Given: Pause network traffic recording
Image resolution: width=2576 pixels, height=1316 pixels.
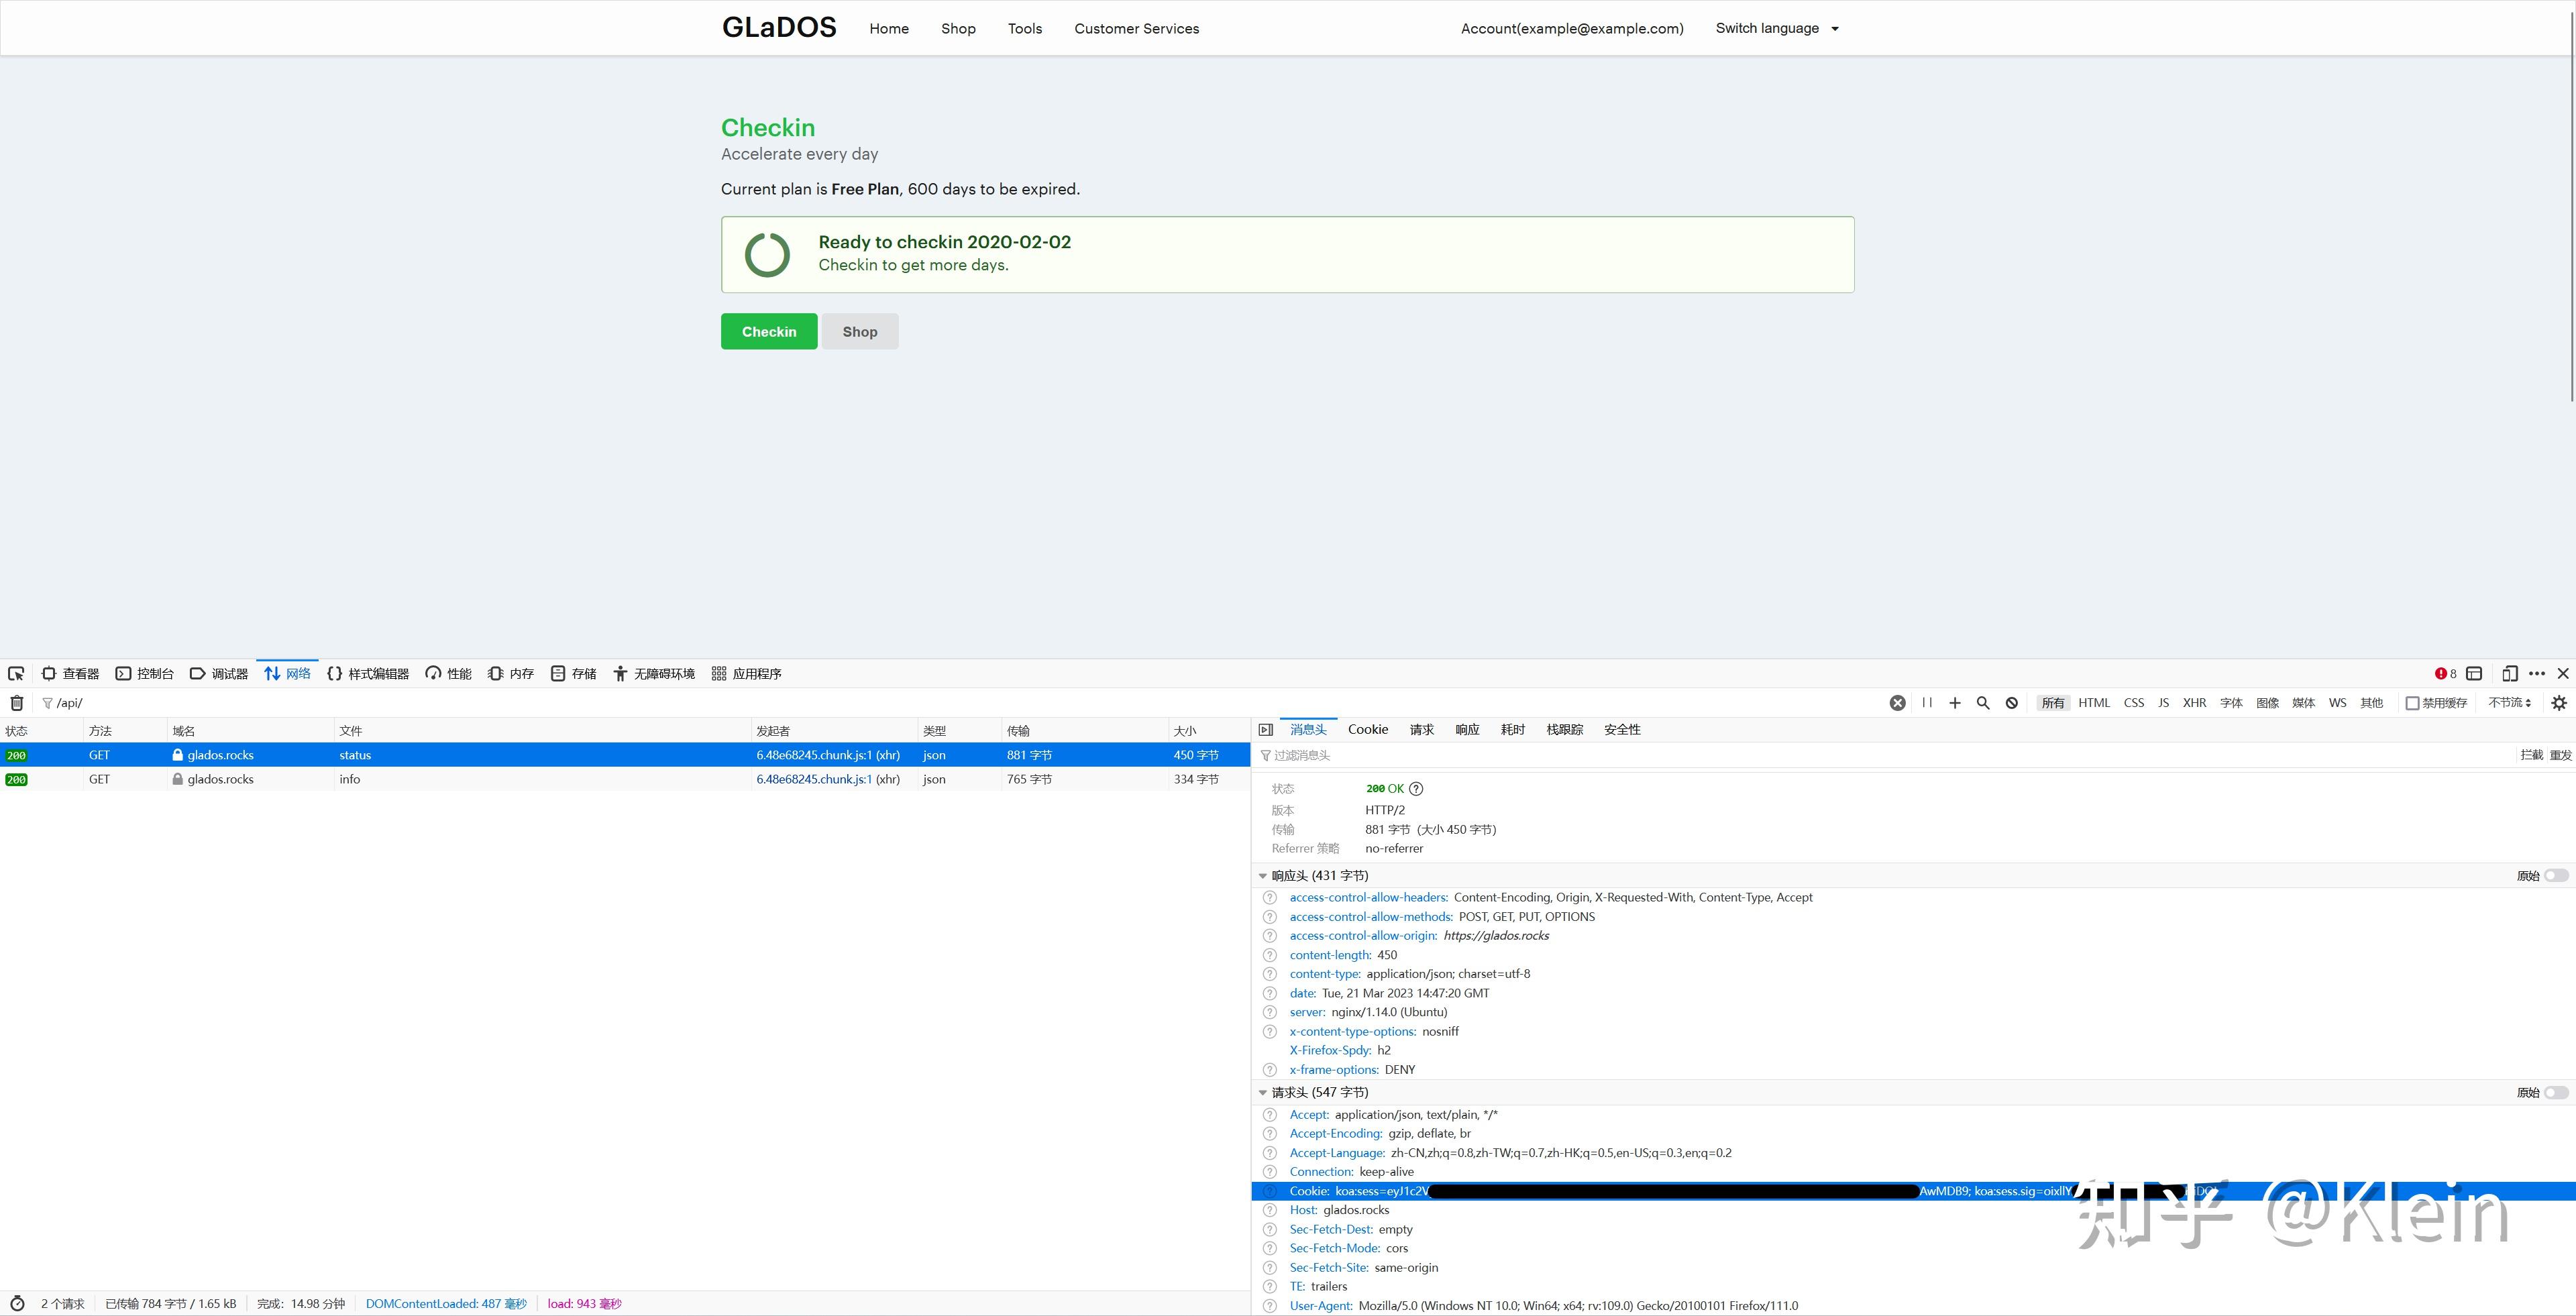Looking at the screenshot, I should (1927, 702).
